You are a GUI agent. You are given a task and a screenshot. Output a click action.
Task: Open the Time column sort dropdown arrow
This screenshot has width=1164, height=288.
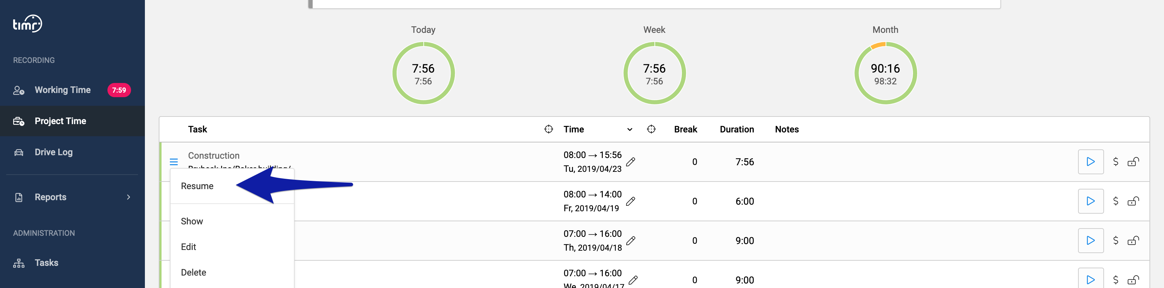629,130
